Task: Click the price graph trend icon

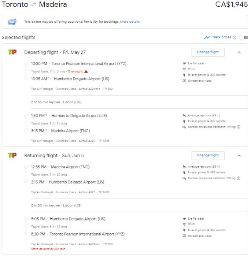Action: (x=207, y=38)
